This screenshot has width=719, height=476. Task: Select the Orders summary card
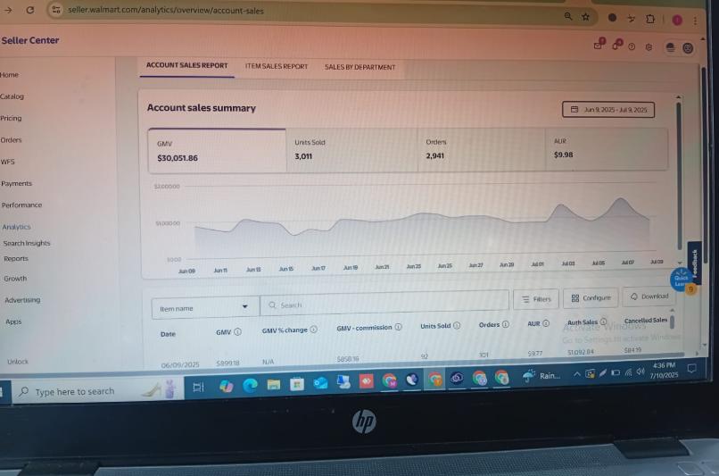click(x=482, y=149)
